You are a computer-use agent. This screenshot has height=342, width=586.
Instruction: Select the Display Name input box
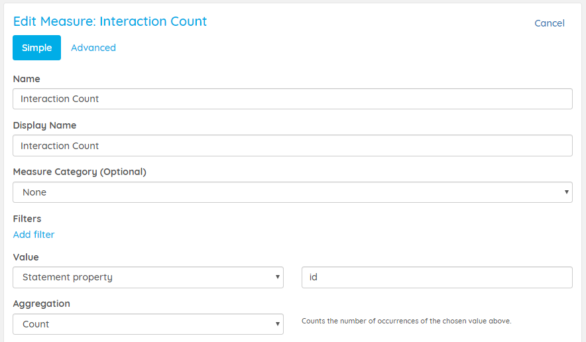click(x=292, y=145)
